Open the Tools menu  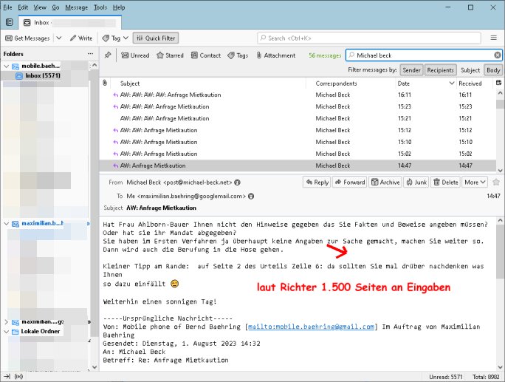coord(100,7)
